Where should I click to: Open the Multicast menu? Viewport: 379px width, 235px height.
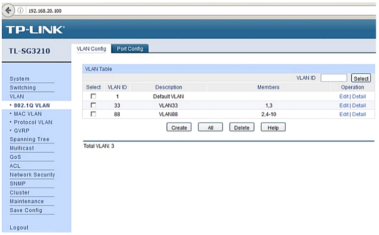[22, 148]
